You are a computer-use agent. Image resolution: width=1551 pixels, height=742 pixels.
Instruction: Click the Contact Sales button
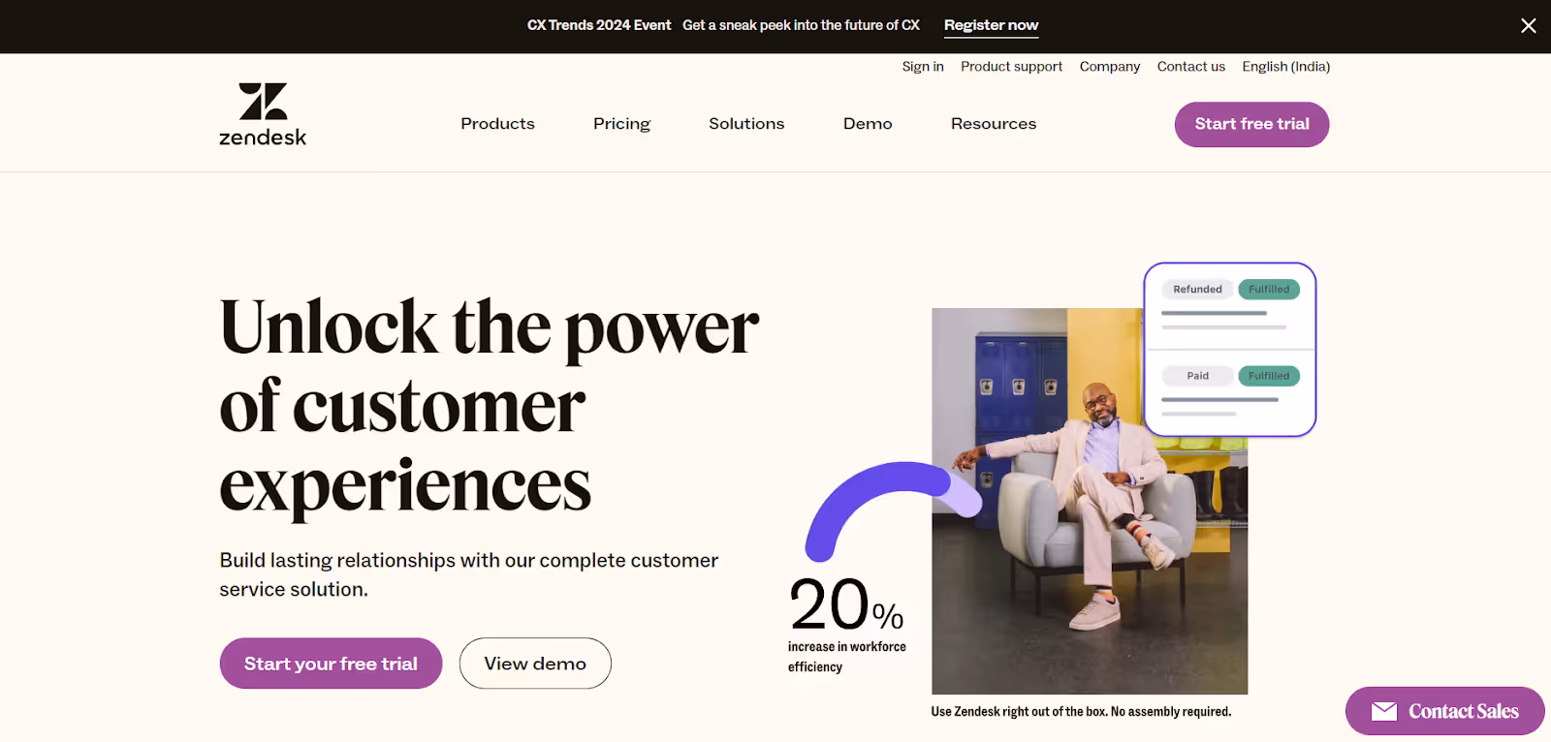(x=1444, y=711)
